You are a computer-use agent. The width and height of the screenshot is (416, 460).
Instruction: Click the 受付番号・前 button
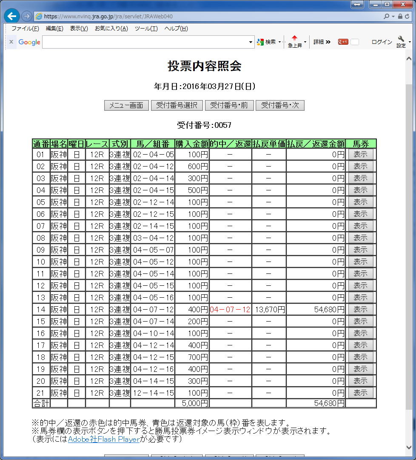coord(229,105)
